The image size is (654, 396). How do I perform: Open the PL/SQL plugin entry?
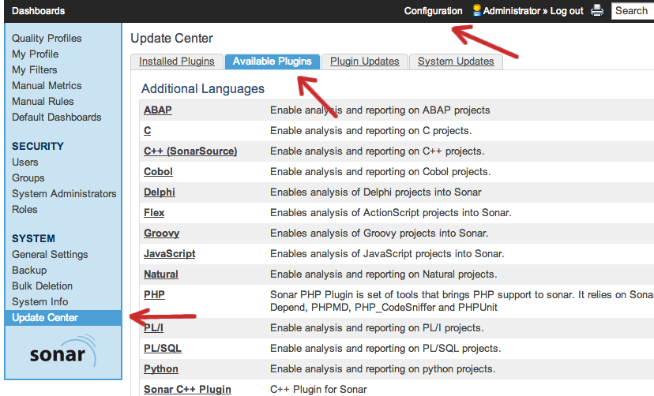click(163, 348)
